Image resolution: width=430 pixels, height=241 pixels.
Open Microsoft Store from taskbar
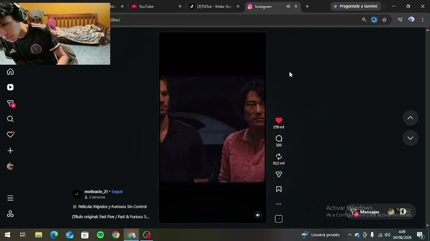pyautogui.click(x=85, y=235)
